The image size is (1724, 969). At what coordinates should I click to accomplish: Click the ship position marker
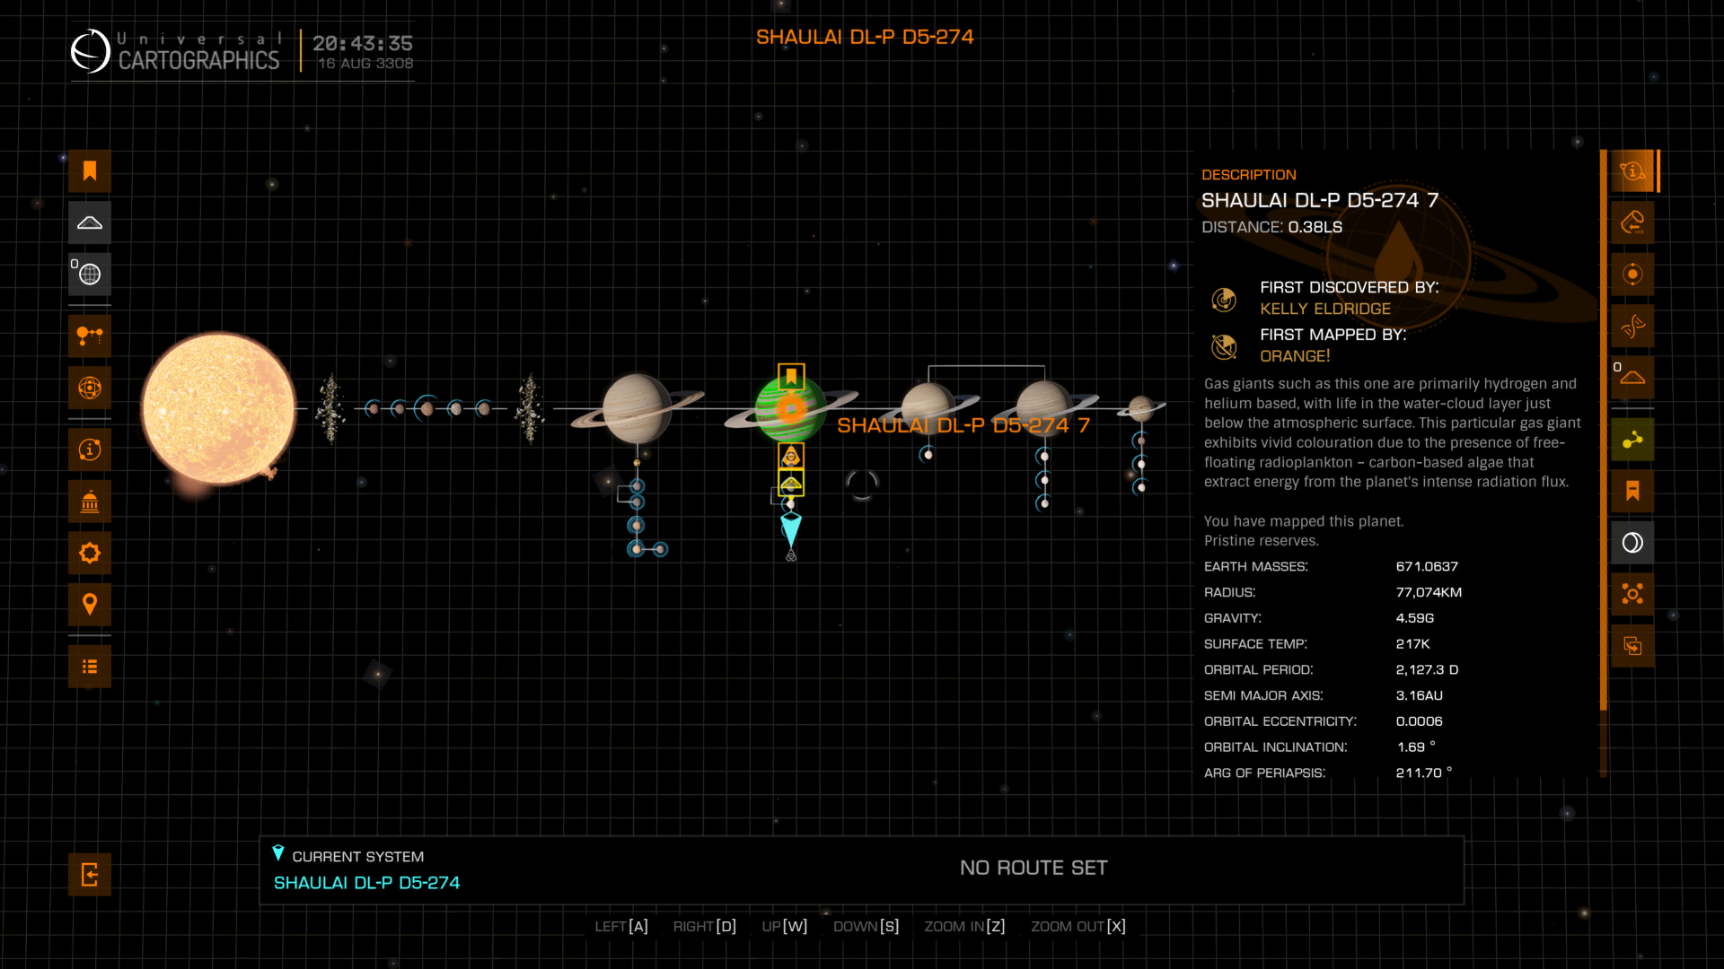[791, 529]
